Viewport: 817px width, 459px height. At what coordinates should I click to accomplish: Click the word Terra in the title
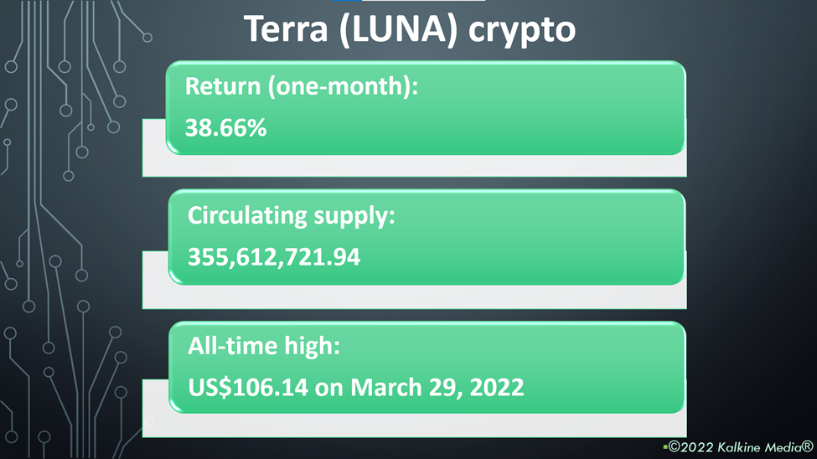coord(286,29)
